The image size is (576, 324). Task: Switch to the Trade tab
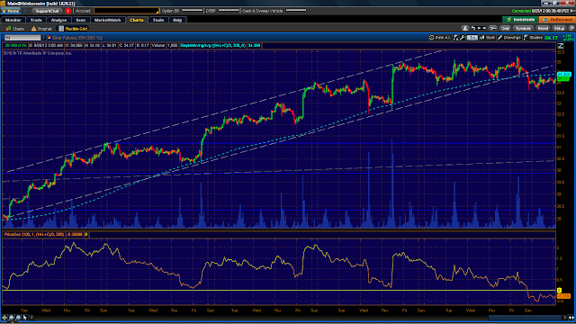pyautogui.click(x=36, y=20)
